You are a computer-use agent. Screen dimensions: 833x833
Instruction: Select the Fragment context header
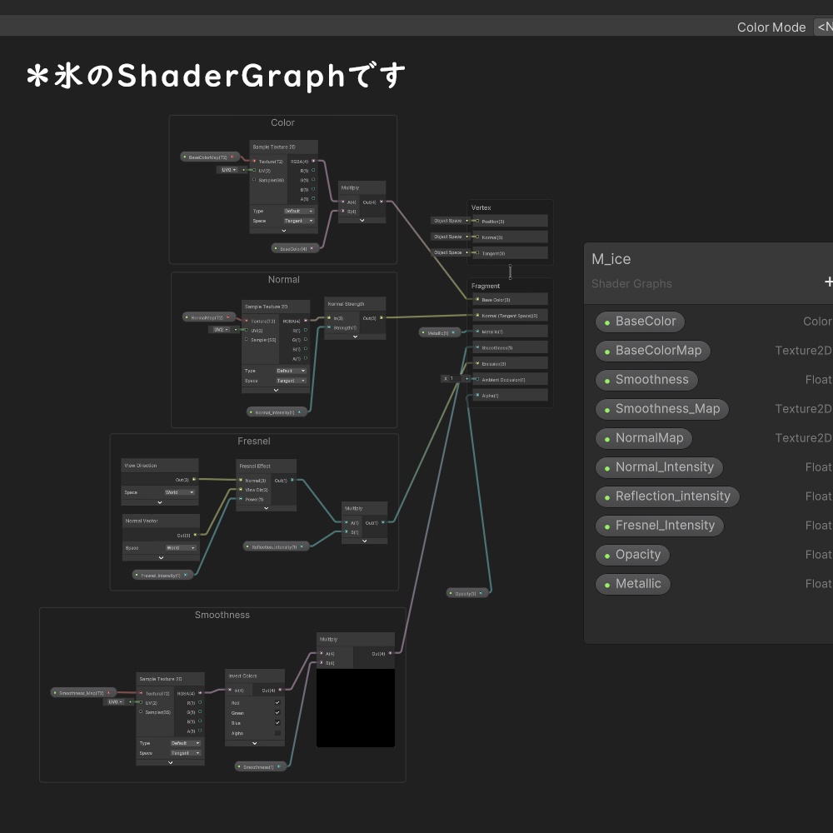point(486,286)
